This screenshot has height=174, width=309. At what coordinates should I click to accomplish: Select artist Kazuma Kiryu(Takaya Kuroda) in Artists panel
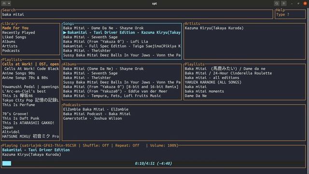(214, 28)
